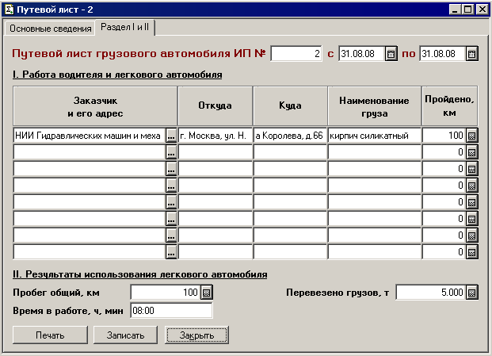
Task: Open calendar picker for end date field
Action: [x=472, y=54]
